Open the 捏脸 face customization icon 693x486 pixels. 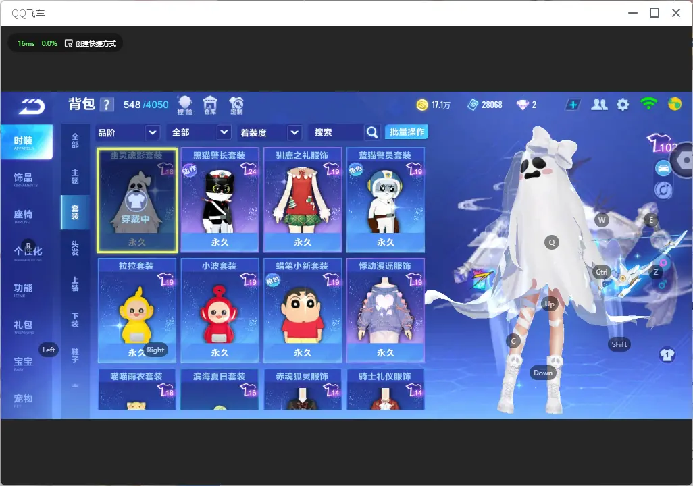185,105
